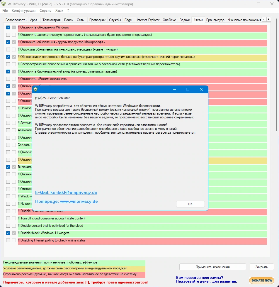Viewport: 279px width, 287px height.
Task: Click the red legend Ограничено рекомендуемые
Action: 74,274
